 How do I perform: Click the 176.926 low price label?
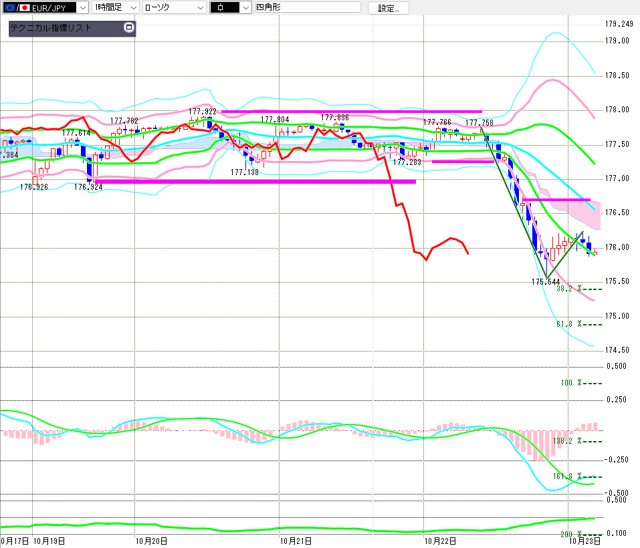(34, 186)
